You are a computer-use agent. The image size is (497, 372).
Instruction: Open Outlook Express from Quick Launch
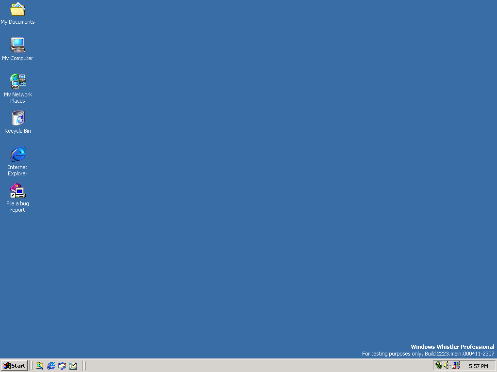[62, 366]
